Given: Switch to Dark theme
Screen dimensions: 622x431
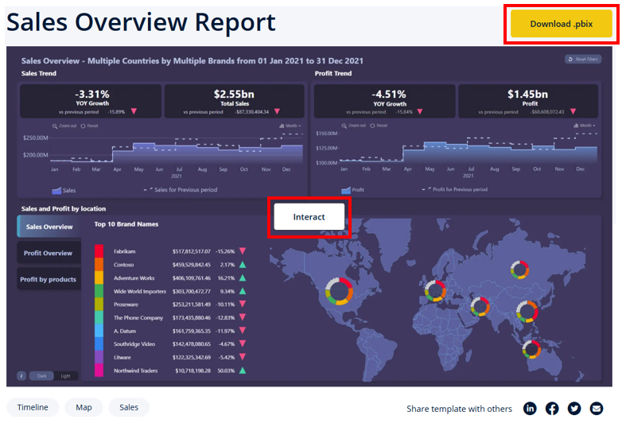Looking at the screenshot, I should click(x=41, y=375).
